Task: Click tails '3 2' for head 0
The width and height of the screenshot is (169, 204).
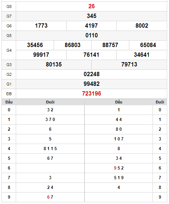Action: coord(50,110)
